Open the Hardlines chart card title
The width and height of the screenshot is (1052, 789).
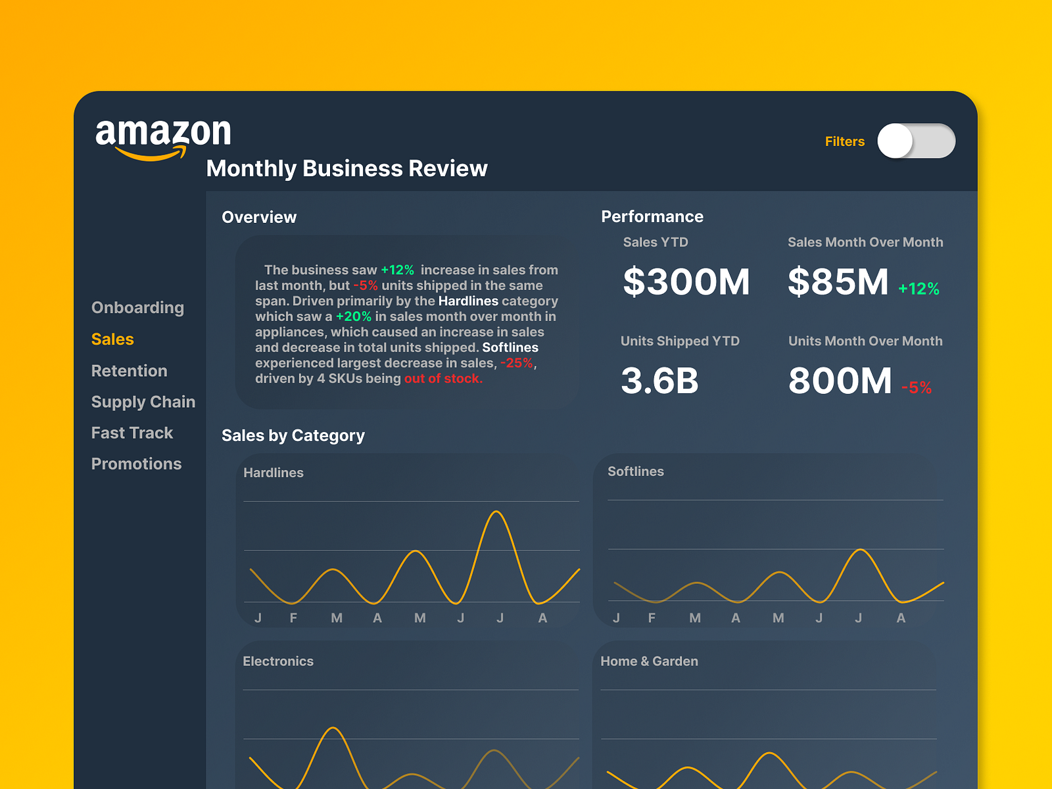click(x=274, y=473)
